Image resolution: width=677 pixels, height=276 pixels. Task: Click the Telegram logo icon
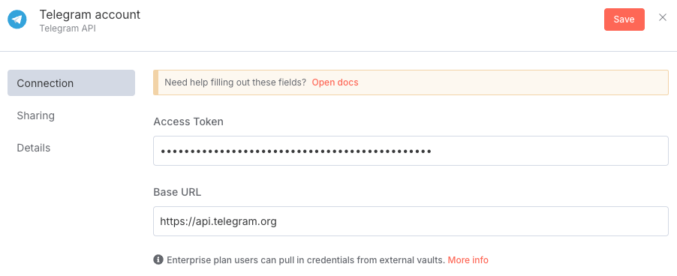click(x=17, y=19)
